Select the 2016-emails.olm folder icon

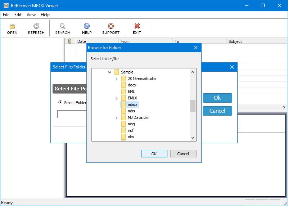[123, 79]
